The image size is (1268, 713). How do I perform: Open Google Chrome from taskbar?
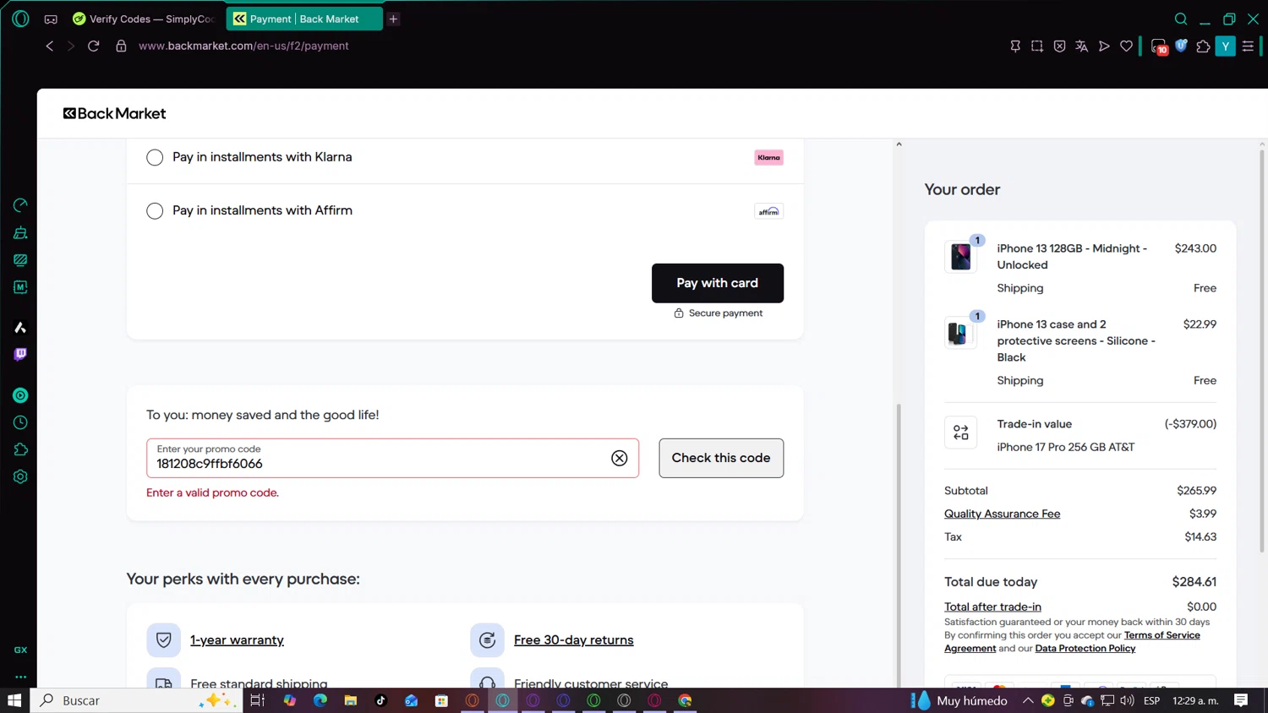pos(686,700)
